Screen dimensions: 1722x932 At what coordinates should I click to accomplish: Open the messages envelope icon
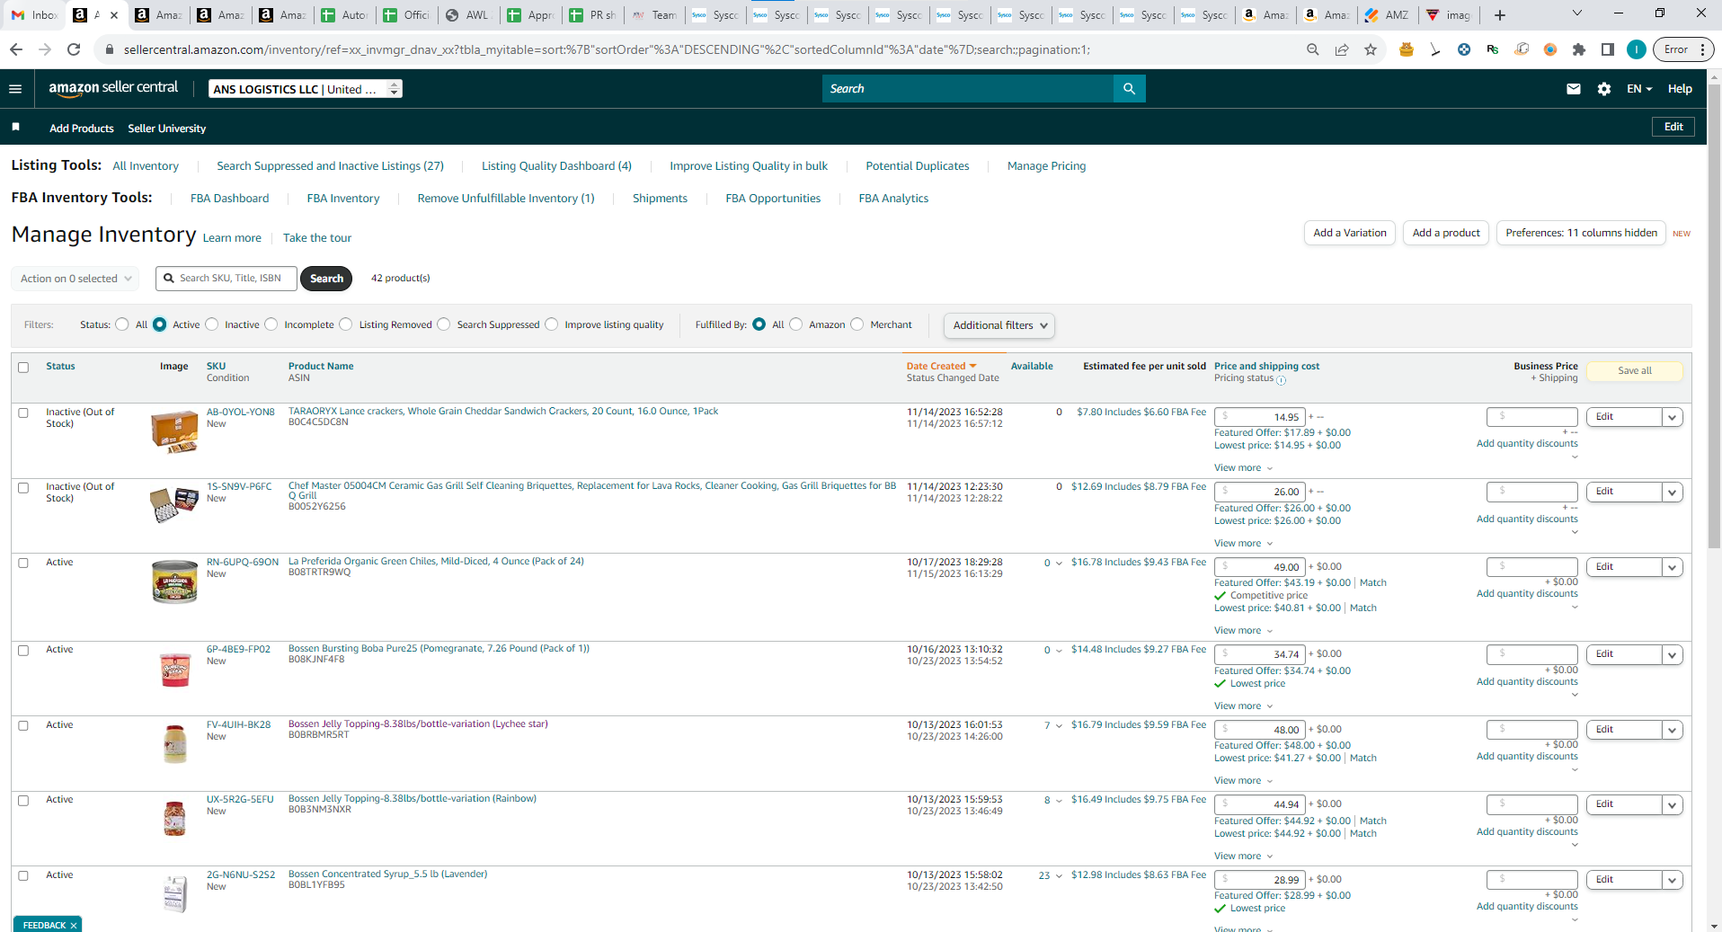coord(1574,89)
